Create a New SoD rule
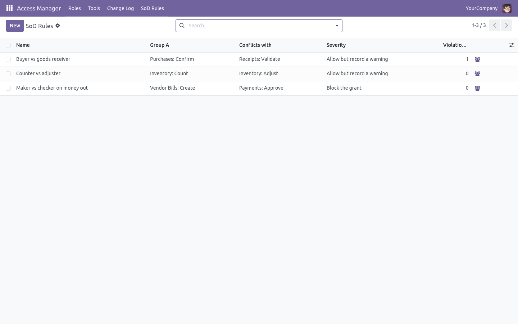The image size is (518, 324). [15, 26]
